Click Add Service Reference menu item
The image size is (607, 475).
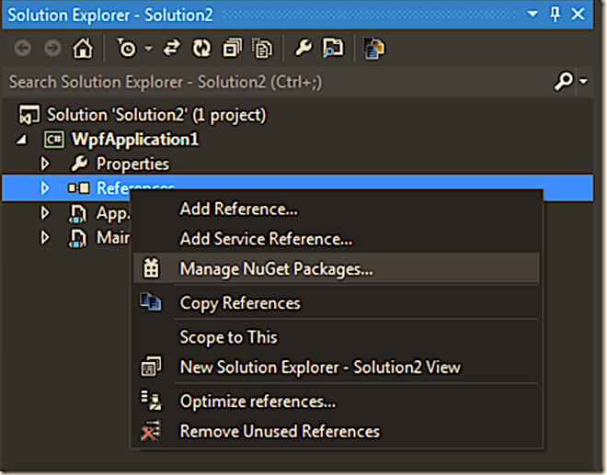click(x=266, y=239)
